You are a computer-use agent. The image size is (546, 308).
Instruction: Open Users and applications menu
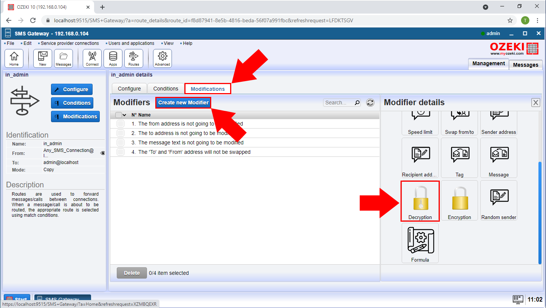point(131,43)
